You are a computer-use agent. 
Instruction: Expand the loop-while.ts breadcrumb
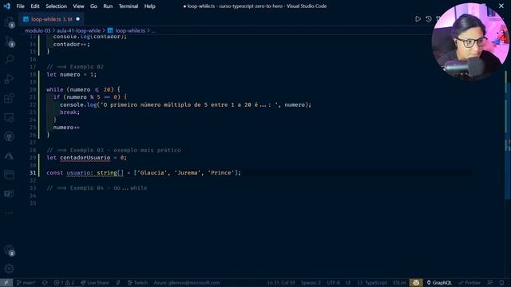click(130, 30)
